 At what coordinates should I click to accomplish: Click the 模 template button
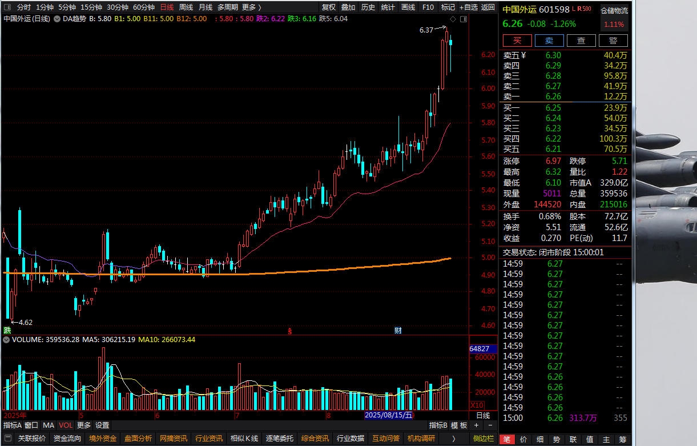454,425
